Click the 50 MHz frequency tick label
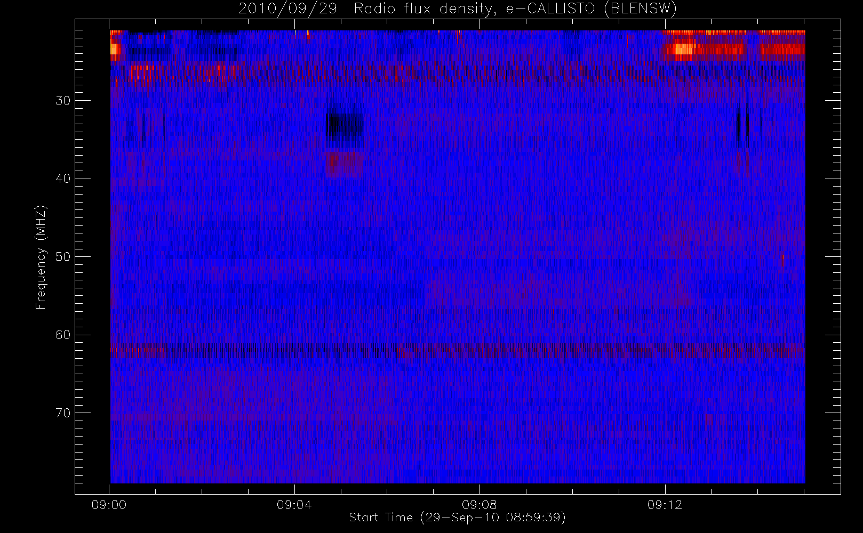The width and height of the screenshot is (863, 533). (62, 257)
